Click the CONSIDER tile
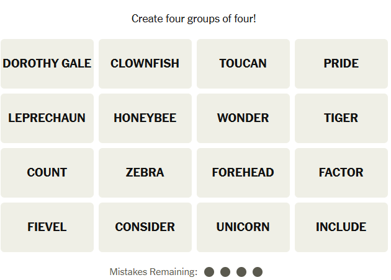This screenshot has height=280, width=391. tap(145, 227)
